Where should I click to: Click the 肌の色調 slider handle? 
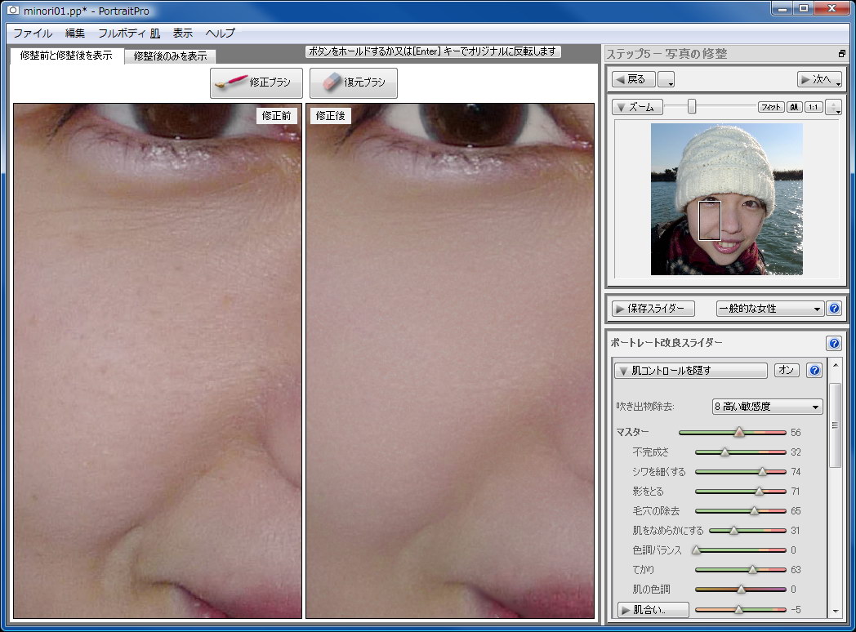point(741,590)
